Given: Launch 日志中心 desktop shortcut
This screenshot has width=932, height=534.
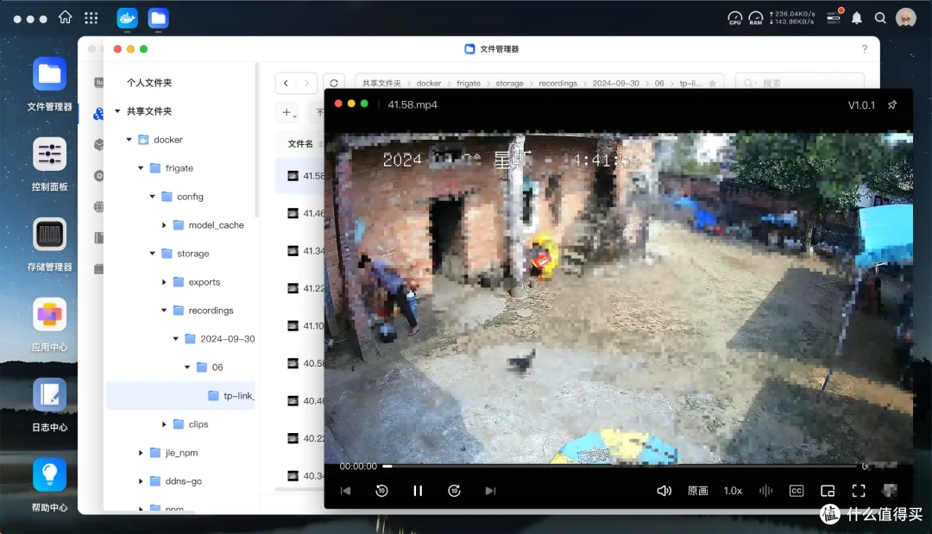Looking at the screenshot, I should pos(49,405).
